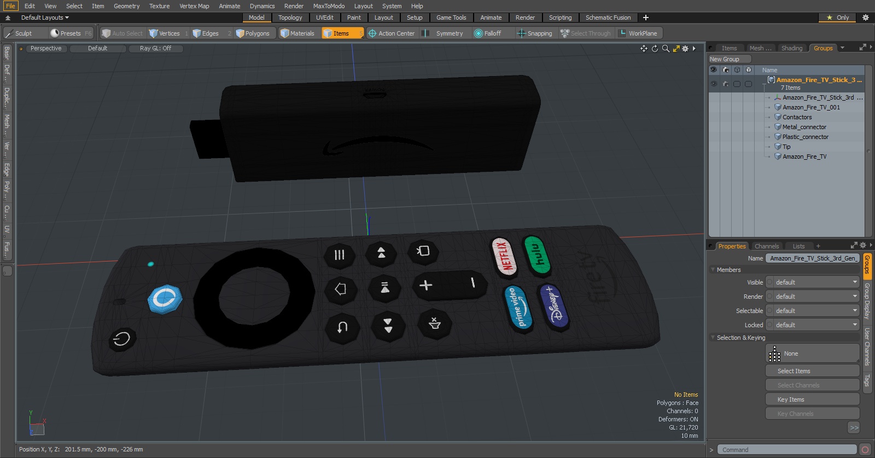Click the star Only button
Image resolution: width=875 pixels, height=458 pixels.
[838, 18]
